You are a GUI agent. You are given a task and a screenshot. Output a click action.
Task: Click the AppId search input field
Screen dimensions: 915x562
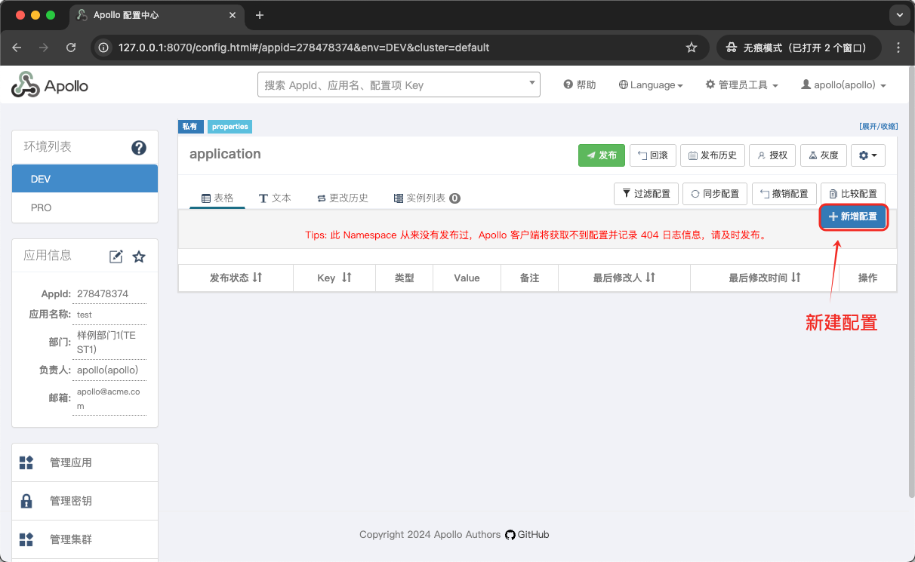point(393,85)
